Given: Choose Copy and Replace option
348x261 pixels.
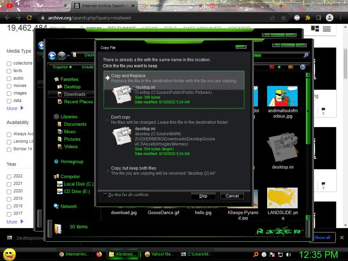Looking at the screenshot, I should 174,90.
